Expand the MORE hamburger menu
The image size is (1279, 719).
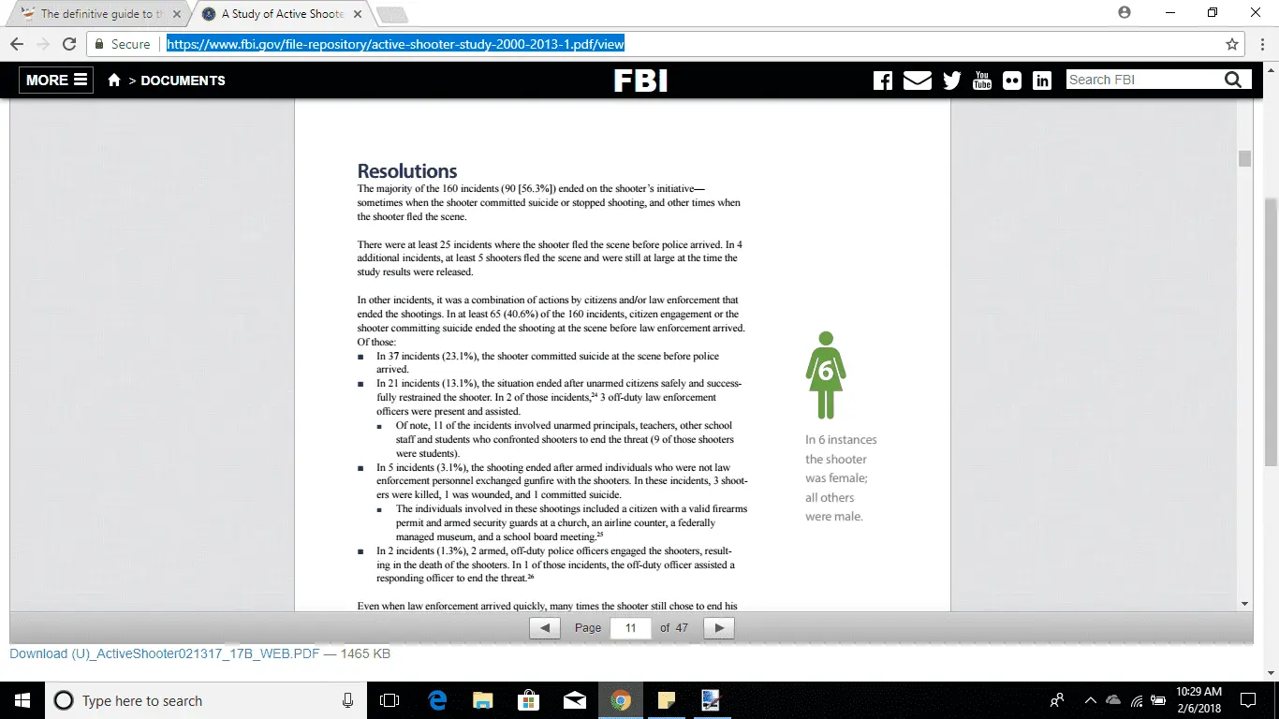[x=56, y=81]
